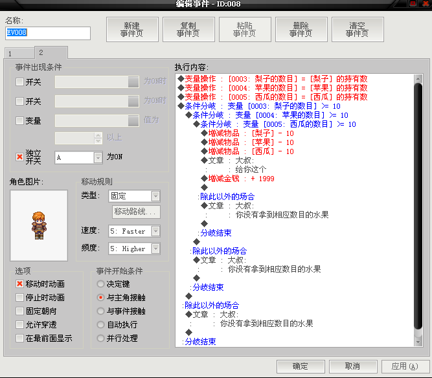This screenshot has height=378, width=432.
Task: Select command 变量操作 [0005: 西瓜的数目]
Action: pos(273,97)
